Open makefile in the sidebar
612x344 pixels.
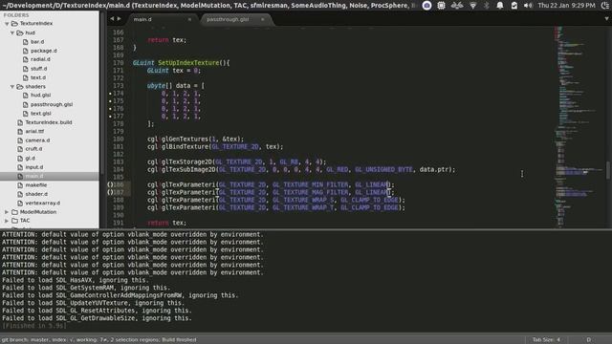point(36,185)
